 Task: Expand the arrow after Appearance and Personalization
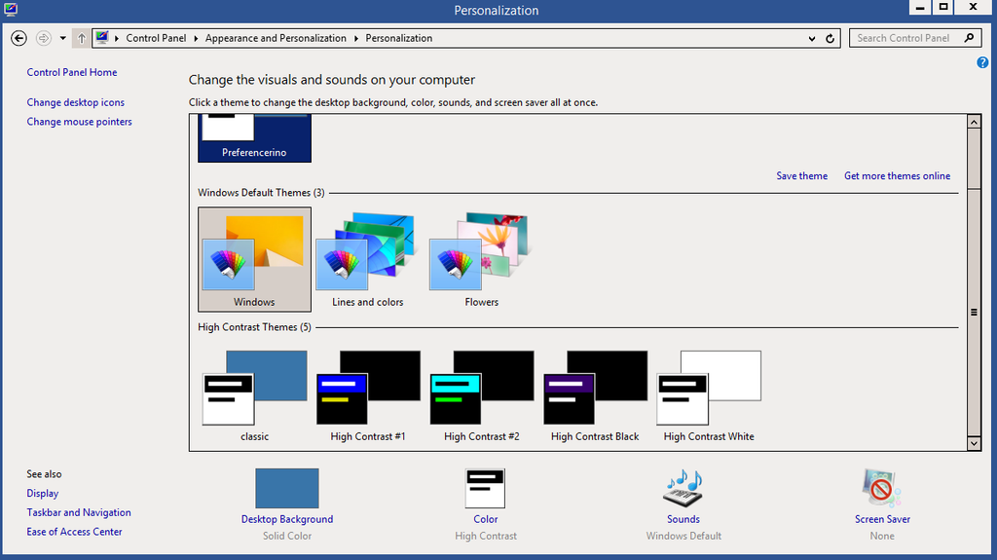tap(356, 38)
